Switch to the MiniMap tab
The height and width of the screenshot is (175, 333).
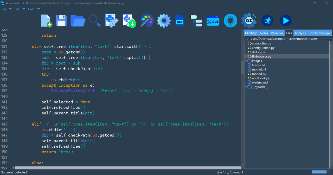(251, 33)
